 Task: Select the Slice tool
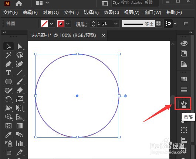coord(20,152)
